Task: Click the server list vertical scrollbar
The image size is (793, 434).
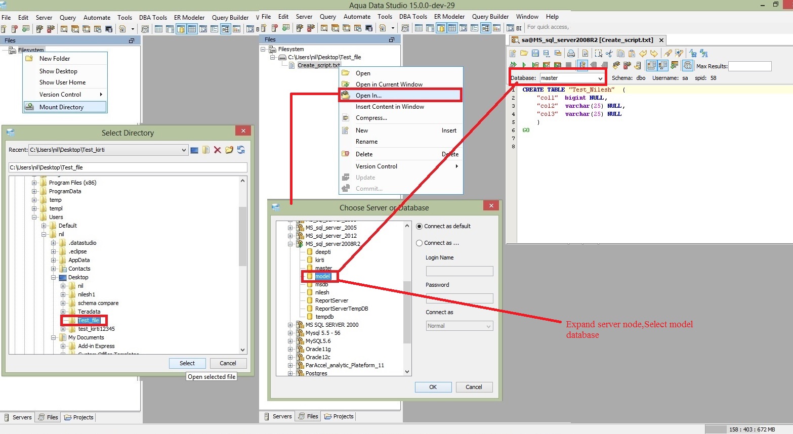Action: [x=407, y=298]
